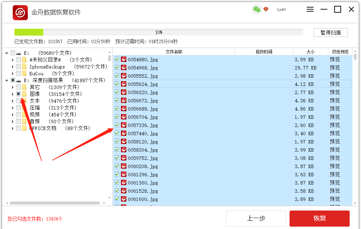Expand the IphoneBackups folder

13,67
